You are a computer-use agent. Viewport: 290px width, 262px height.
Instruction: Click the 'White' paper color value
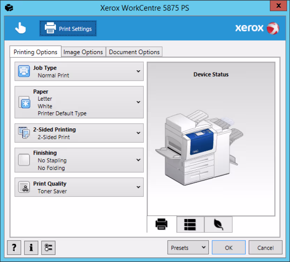click(x=45, y=106)
